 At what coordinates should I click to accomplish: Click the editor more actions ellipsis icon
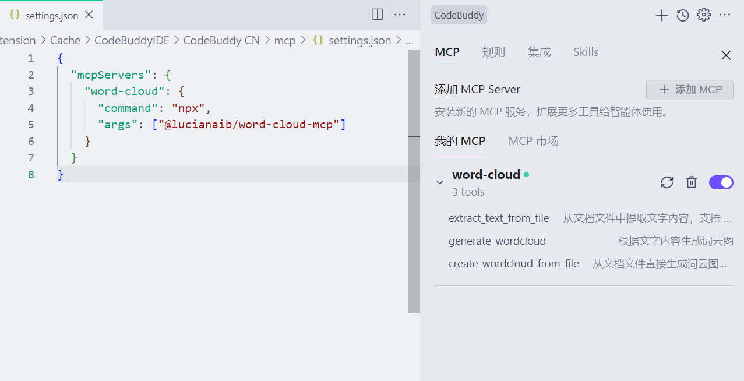[x=400, y=14]
